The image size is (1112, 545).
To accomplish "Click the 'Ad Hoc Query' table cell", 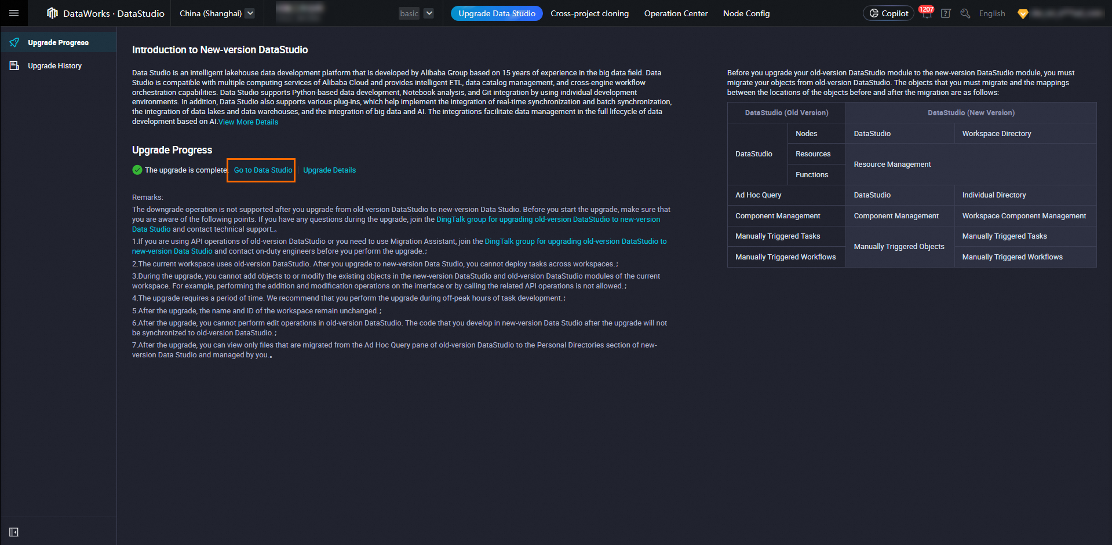I will click(786, 195).
